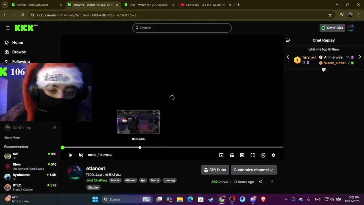Open recommended channel hyubsama
The width and height of the screenshot is (364, 205).
[30, 177]
